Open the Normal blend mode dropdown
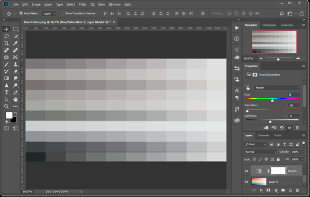Image resolution: width=310 pixels, height=197 pixels. pyautogui.click(x=260, y=152)
